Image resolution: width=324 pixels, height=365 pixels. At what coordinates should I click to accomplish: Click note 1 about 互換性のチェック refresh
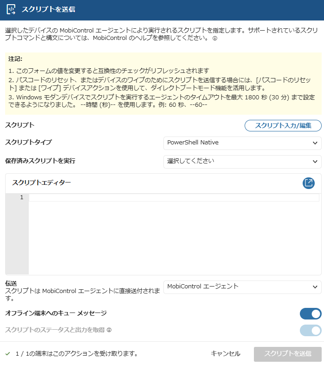coord(109,71)
